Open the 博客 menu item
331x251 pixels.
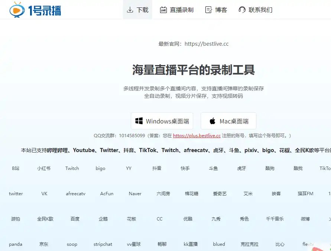(216, 10)
